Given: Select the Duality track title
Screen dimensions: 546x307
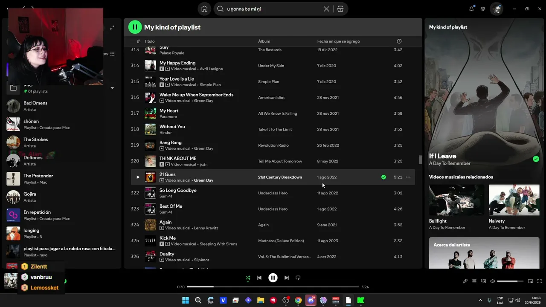Looking at the screenshot, I should (x=167, y=254).
